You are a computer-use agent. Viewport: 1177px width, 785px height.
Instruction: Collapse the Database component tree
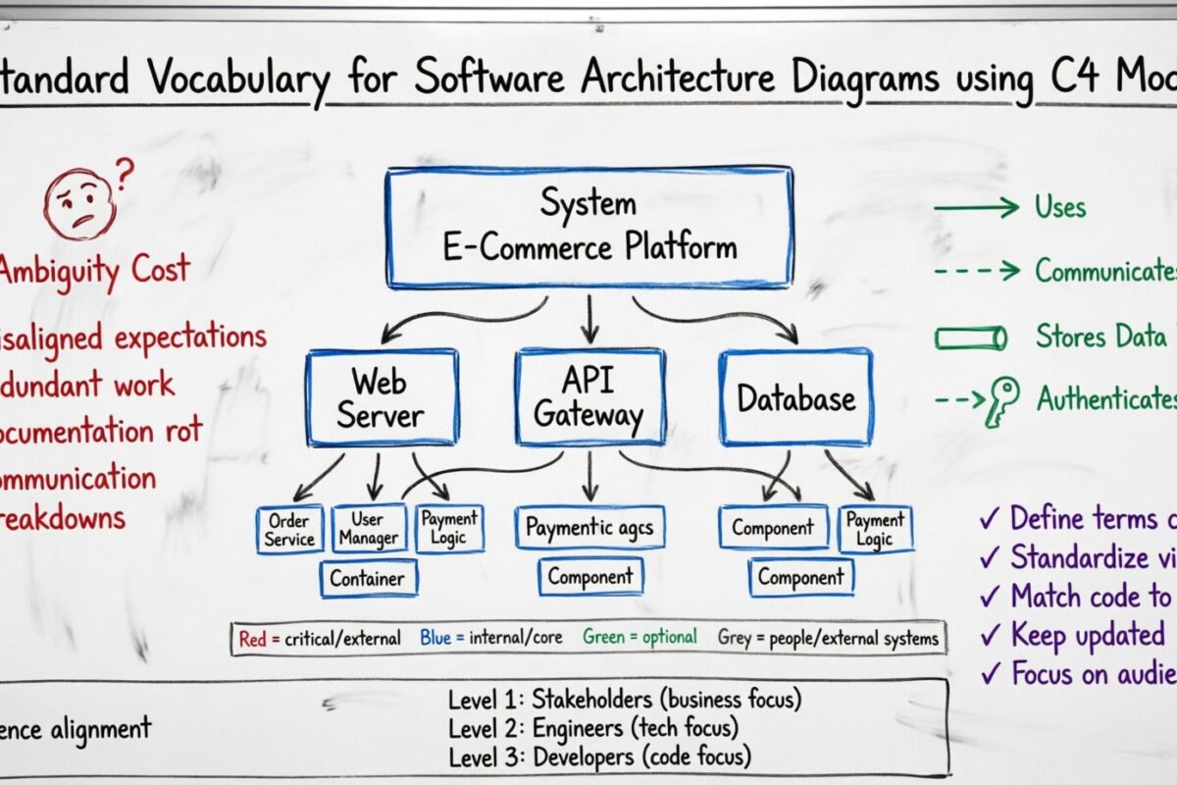click(796, 398)
